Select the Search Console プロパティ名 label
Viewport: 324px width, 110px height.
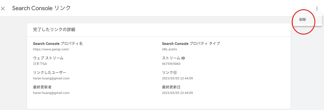click(58, 44)
